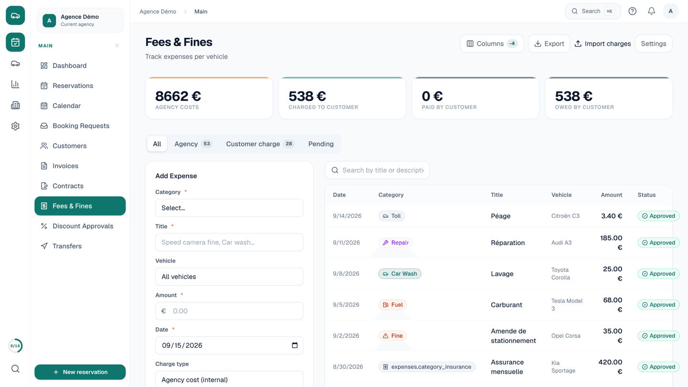Switch to the Agency tab
This screenshot has height=387, width=688.
tap(193, 144)
